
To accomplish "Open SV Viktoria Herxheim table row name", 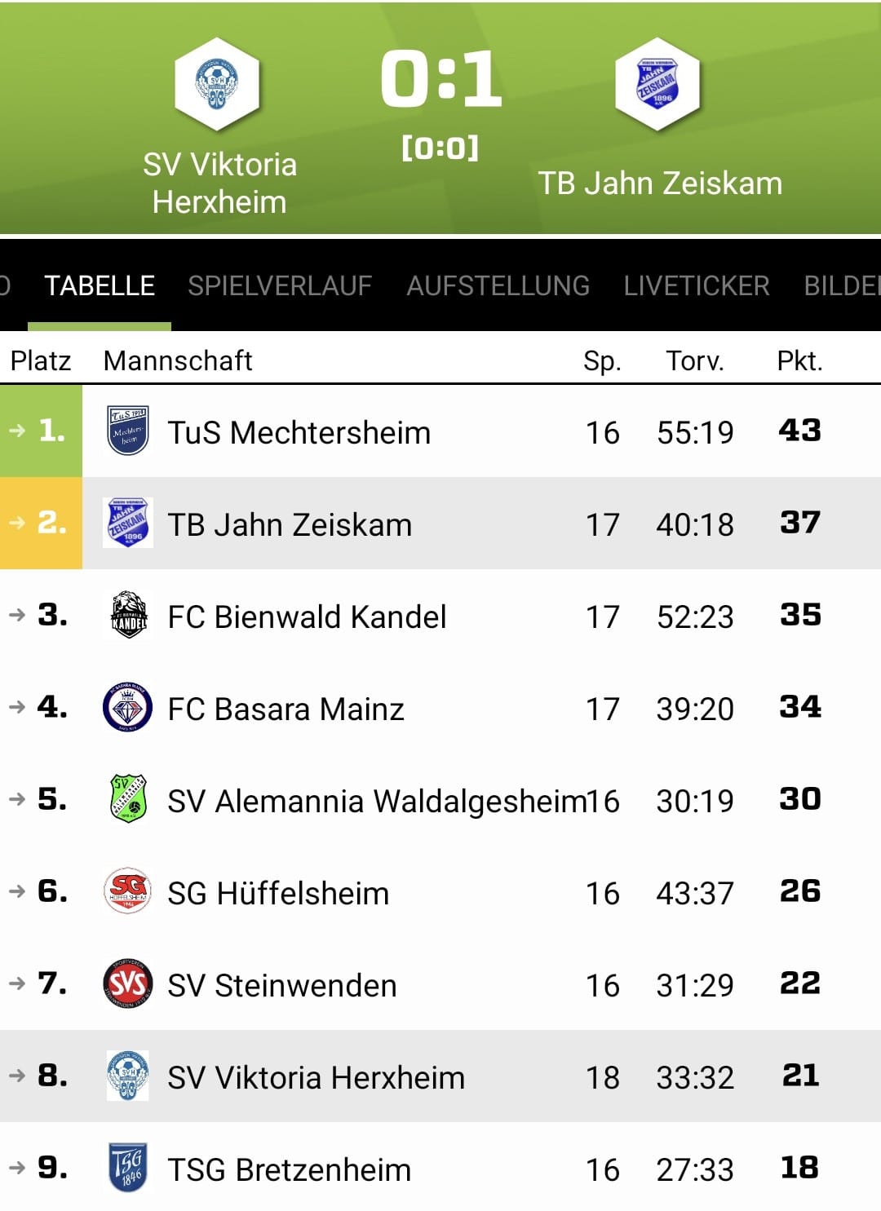I will 316,1077.
